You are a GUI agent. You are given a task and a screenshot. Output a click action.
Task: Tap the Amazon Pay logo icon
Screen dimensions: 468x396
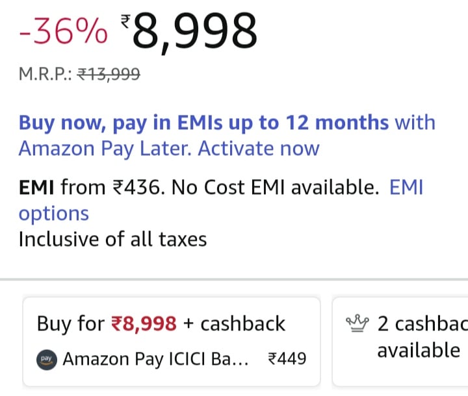(47, 358)
